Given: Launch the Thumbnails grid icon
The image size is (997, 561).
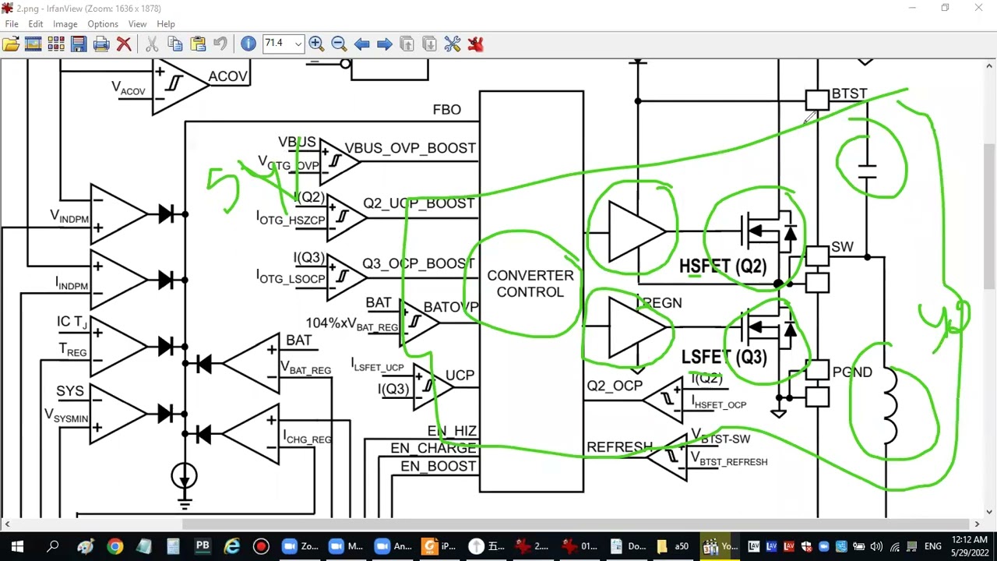Looking at the screenshot, I should 56,44.
